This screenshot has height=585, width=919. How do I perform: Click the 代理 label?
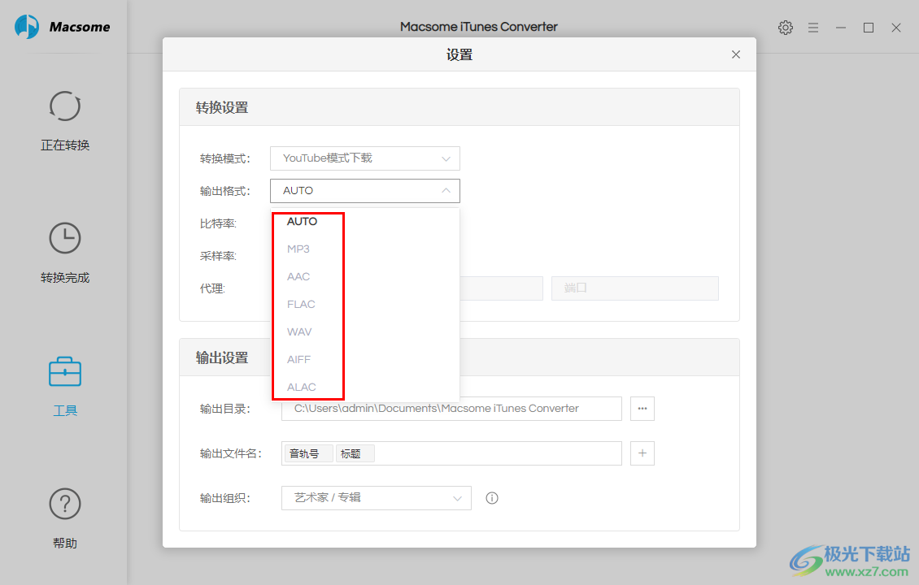coord(212,288)
